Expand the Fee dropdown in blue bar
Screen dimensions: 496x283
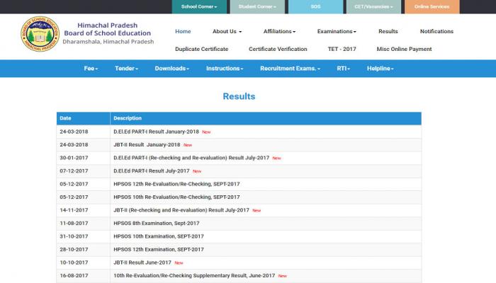pos(91,69)
